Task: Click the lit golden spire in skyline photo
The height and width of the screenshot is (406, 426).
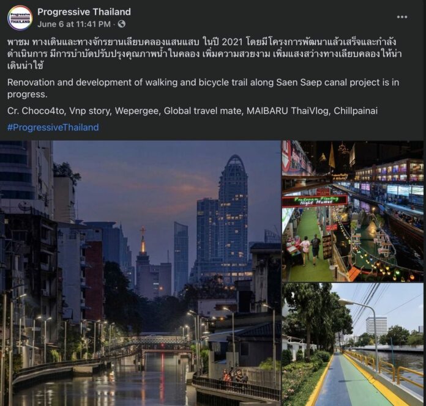Action: [143, 240]
